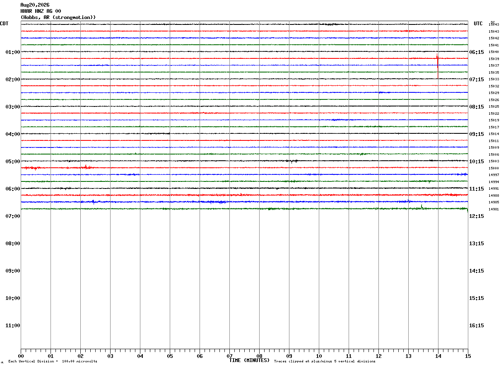Click the 16:15 UTC time label
The image size is (501, 367).
click(476, 326)
